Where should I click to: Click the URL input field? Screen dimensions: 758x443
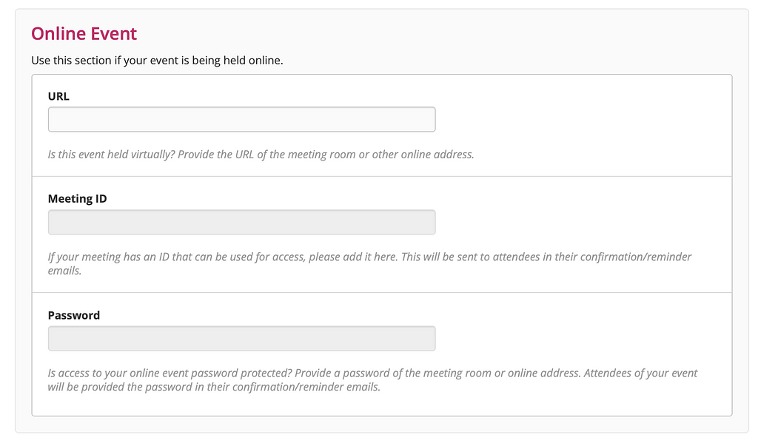point(241,120)
